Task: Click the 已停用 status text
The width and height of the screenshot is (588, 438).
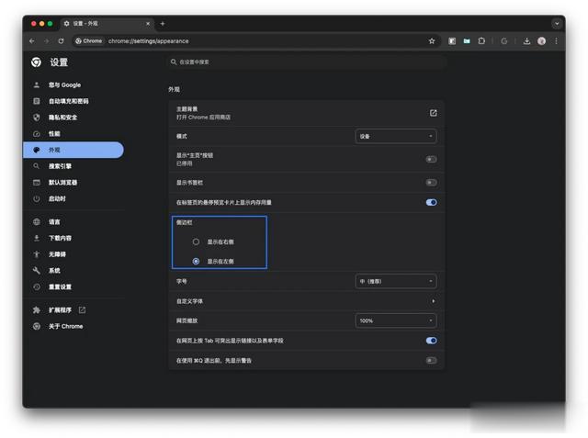Action: point(184,163)
